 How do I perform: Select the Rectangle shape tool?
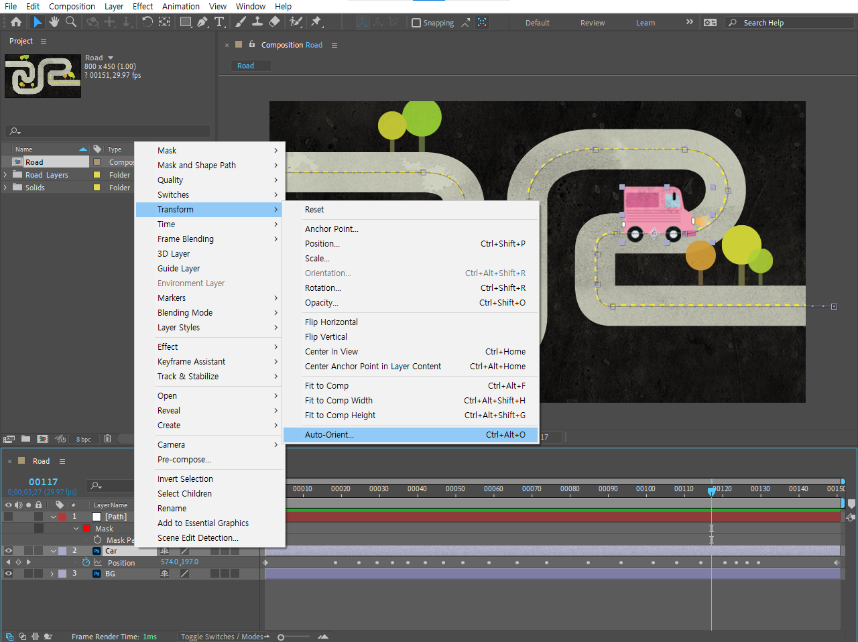click(x=186, y=22)
